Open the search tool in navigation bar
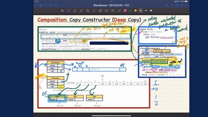The height and width of the screenshot is (117, 208). click(46, 5)
